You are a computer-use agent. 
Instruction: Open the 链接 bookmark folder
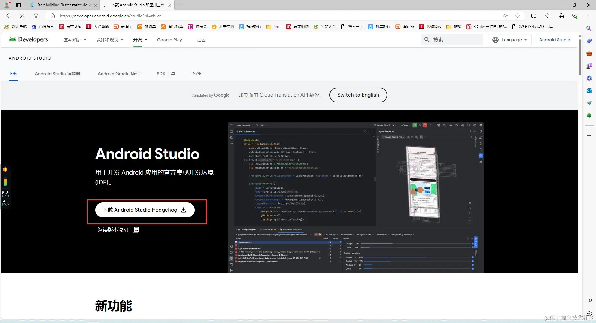point(454,27)
